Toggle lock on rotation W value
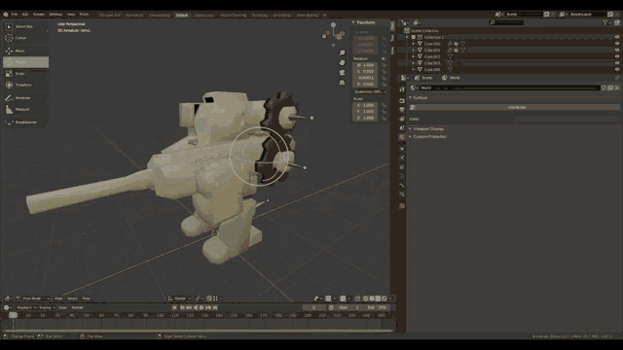The image size is (623, 350). tap(385, 65)
